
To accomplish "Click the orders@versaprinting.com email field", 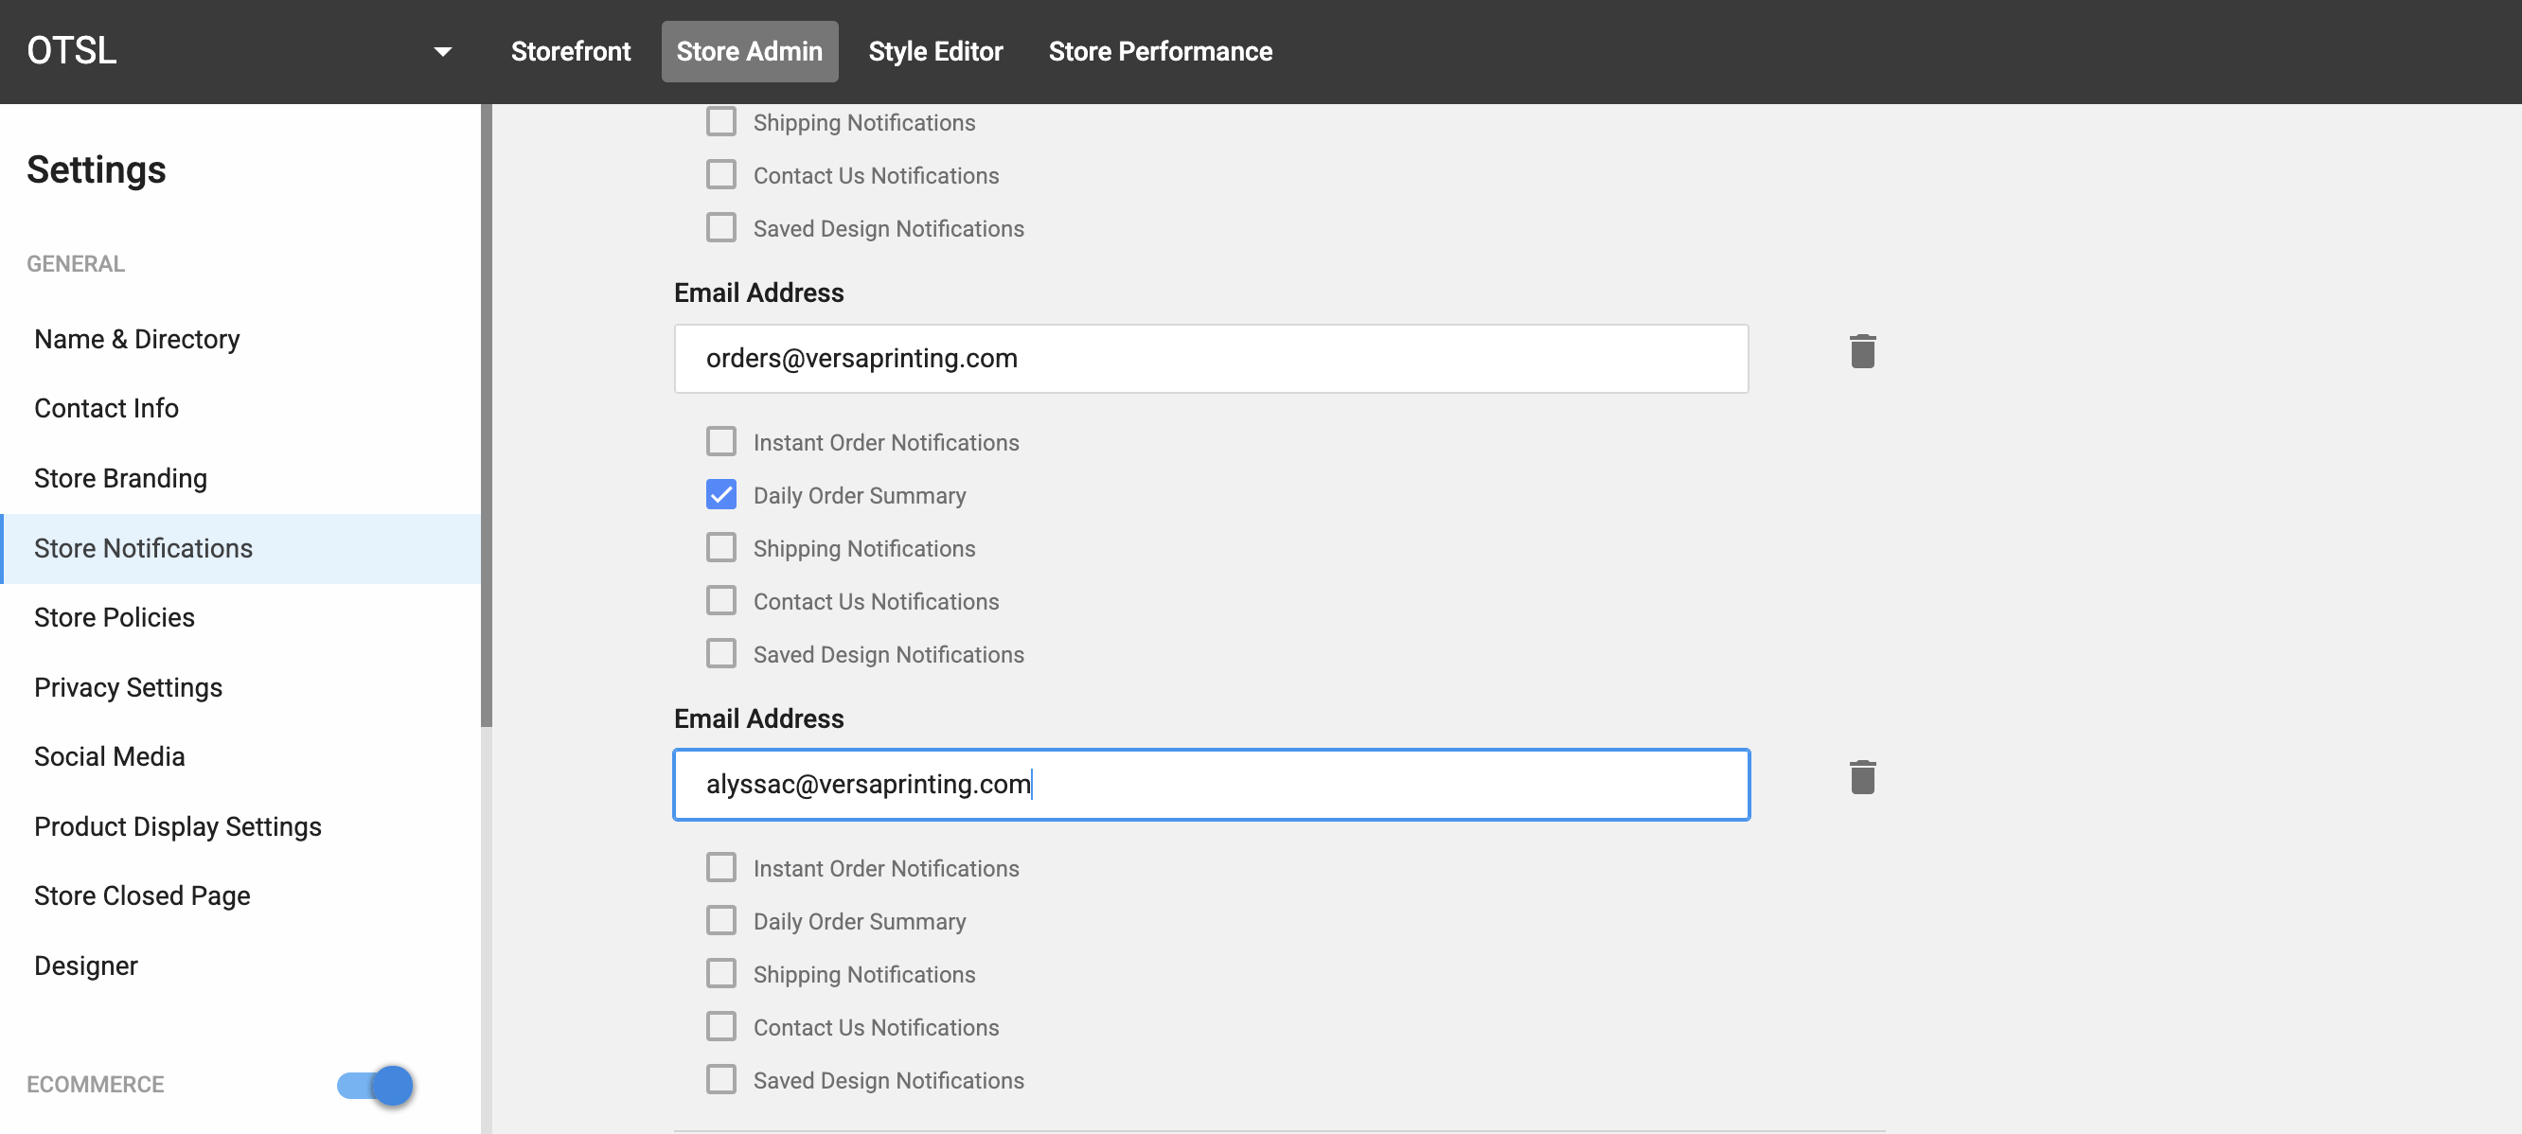I will tap(1211, 359).
